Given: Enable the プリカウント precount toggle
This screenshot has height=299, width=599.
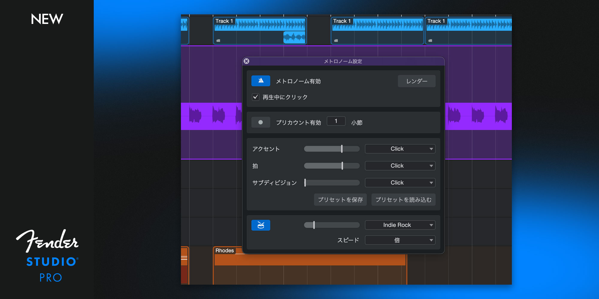Looking at the screenshot, I should pos(261,122).
